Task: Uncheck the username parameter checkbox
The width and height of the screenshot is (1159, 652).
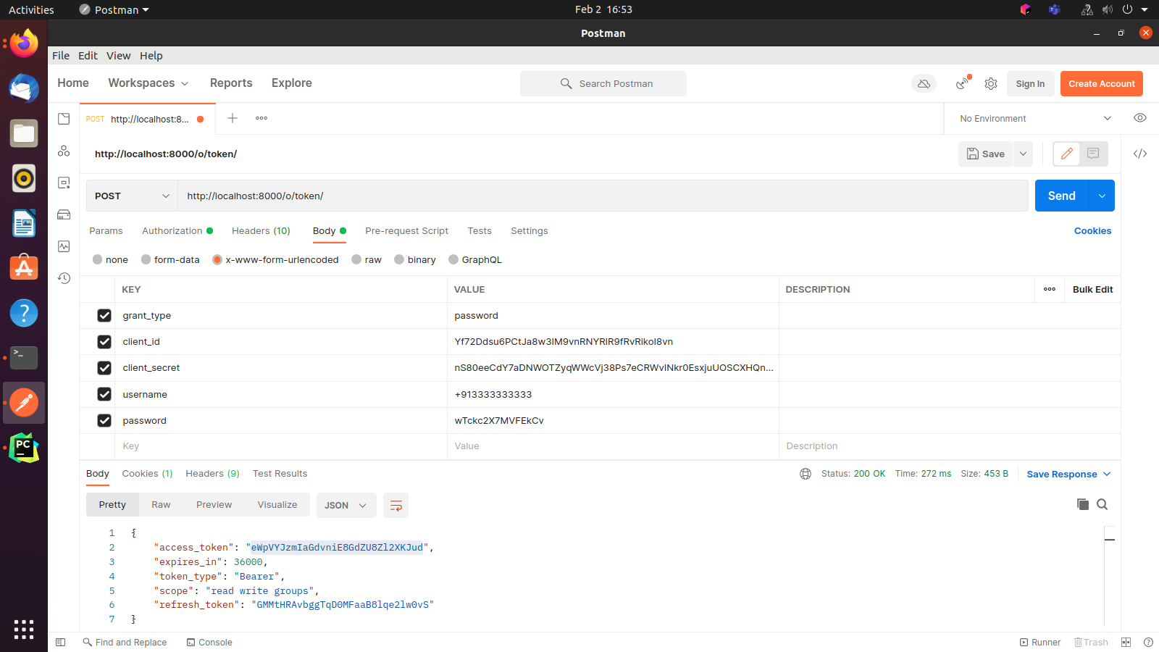Action: 104,394
